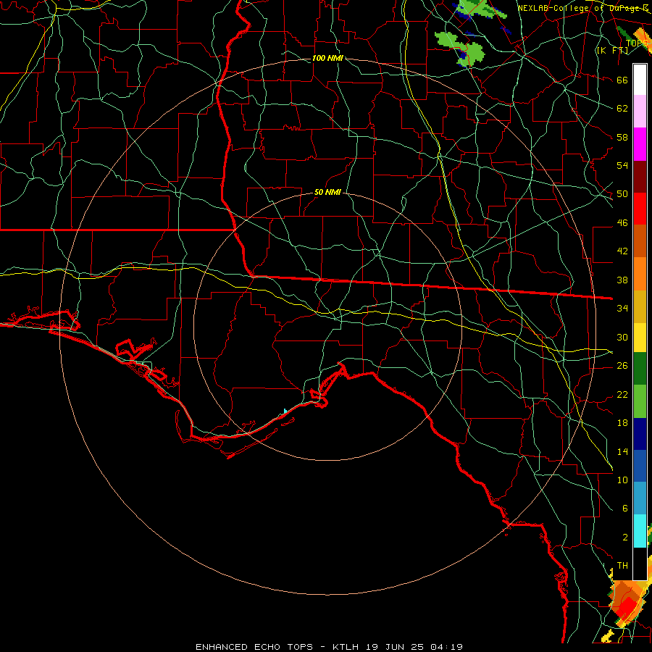Click the sky blue swatch on the color scale
Screen dimensions: 652x652
[x=640, y=498]
